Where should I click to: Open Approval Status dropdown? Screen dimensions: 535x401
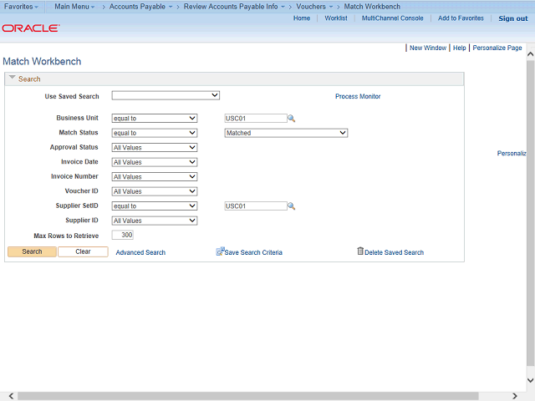(155, 148)
